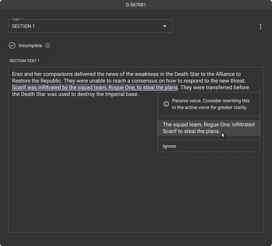Click the SECTION TEXT field label

[24, 61]
